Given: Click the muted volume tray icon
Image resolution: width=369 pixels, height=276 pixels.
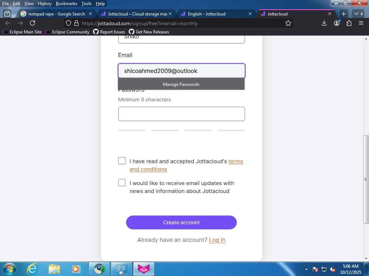Looking at the screenshot, I should [333, 269].
